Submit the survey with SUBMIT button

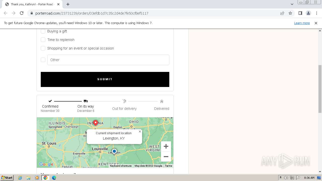coord(105,79)
